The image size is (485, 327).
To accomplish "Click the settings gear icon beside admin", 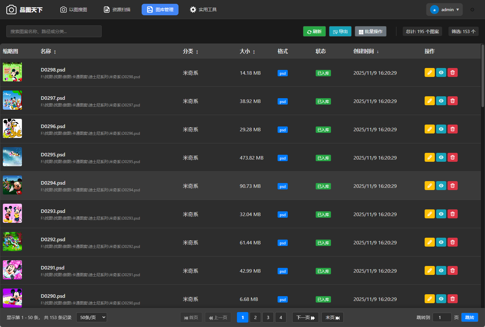I will tap(472, 10).
